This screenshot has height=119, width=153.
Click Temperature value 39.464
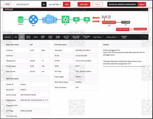[x=32, y=61]
